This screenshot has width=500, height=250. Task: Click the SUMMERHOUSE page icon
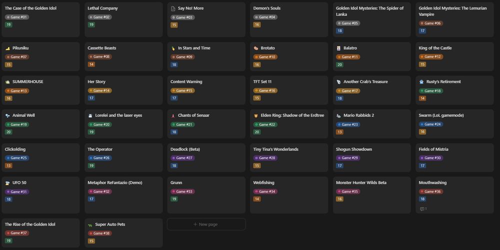click(7, 82)
